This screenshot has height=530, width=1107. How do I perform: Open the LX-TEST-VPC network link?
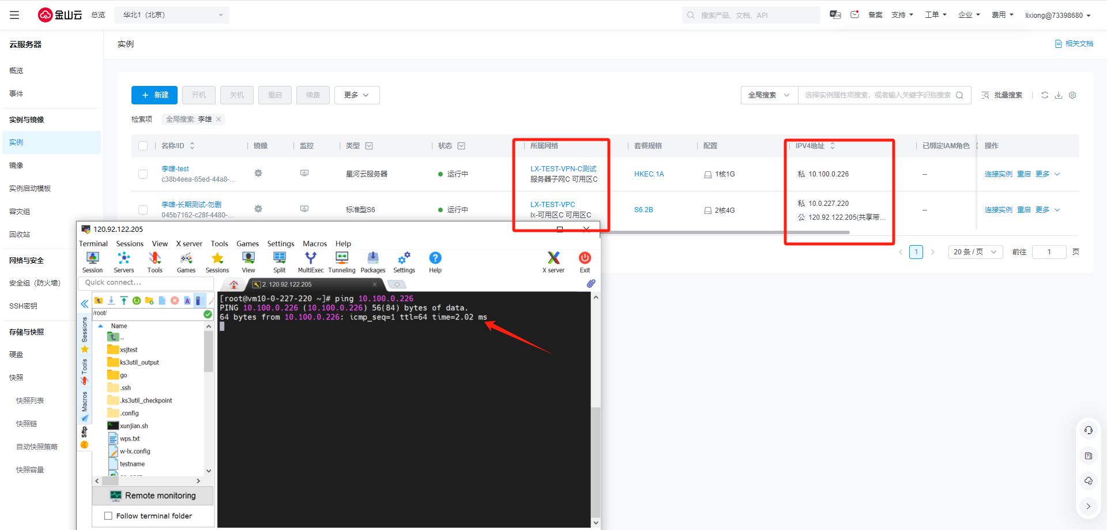pyautogui.click(x=552, y=205)
